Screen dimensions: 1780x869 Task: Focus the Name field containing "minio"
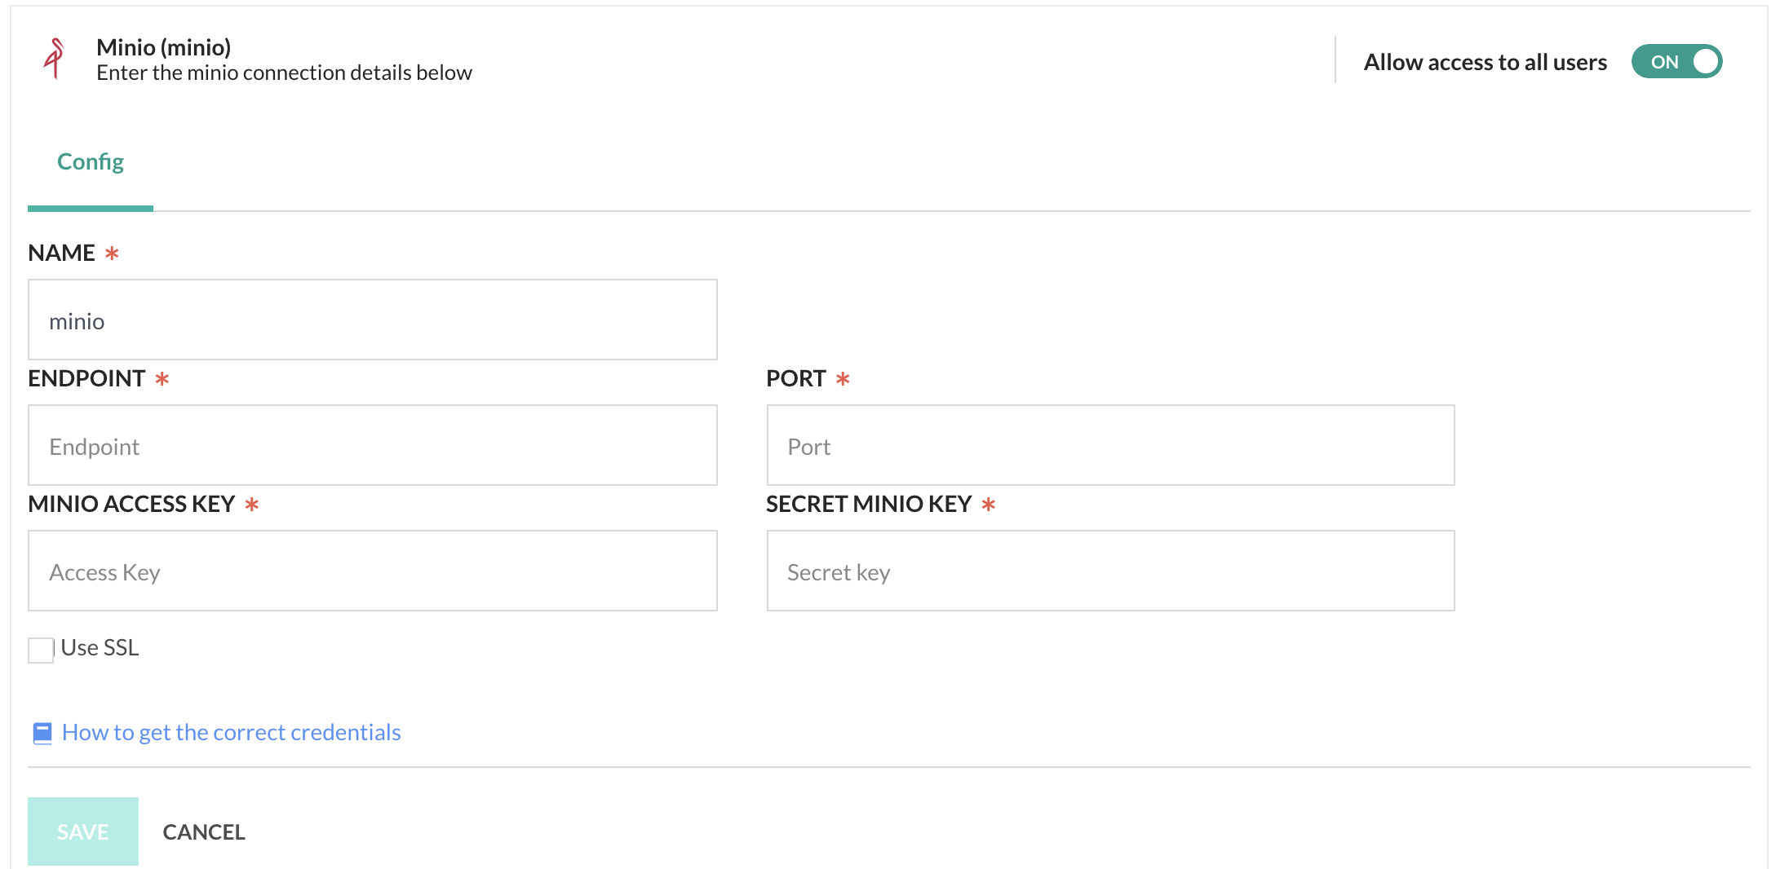tap(372, 320)
